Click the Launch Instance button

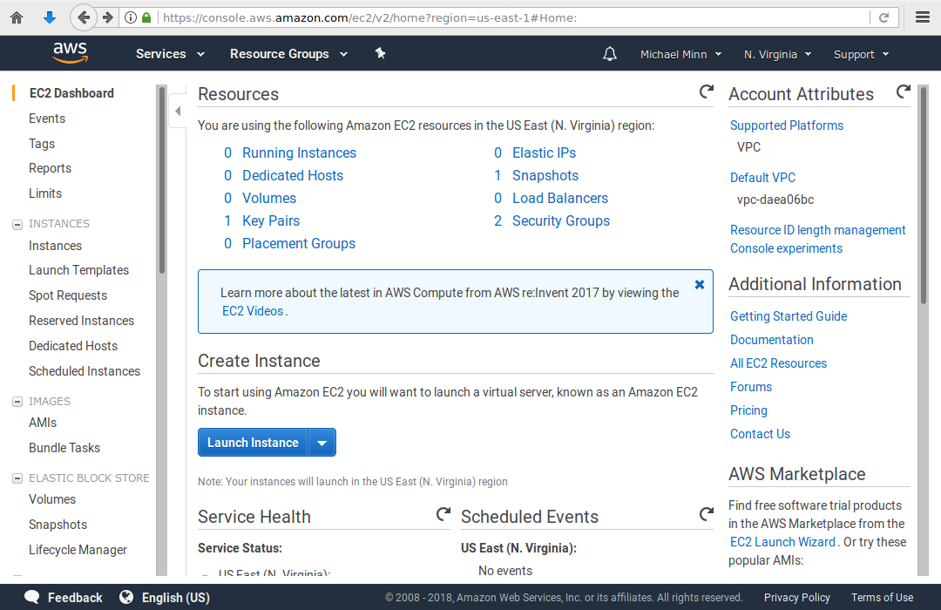click(253, 443)
